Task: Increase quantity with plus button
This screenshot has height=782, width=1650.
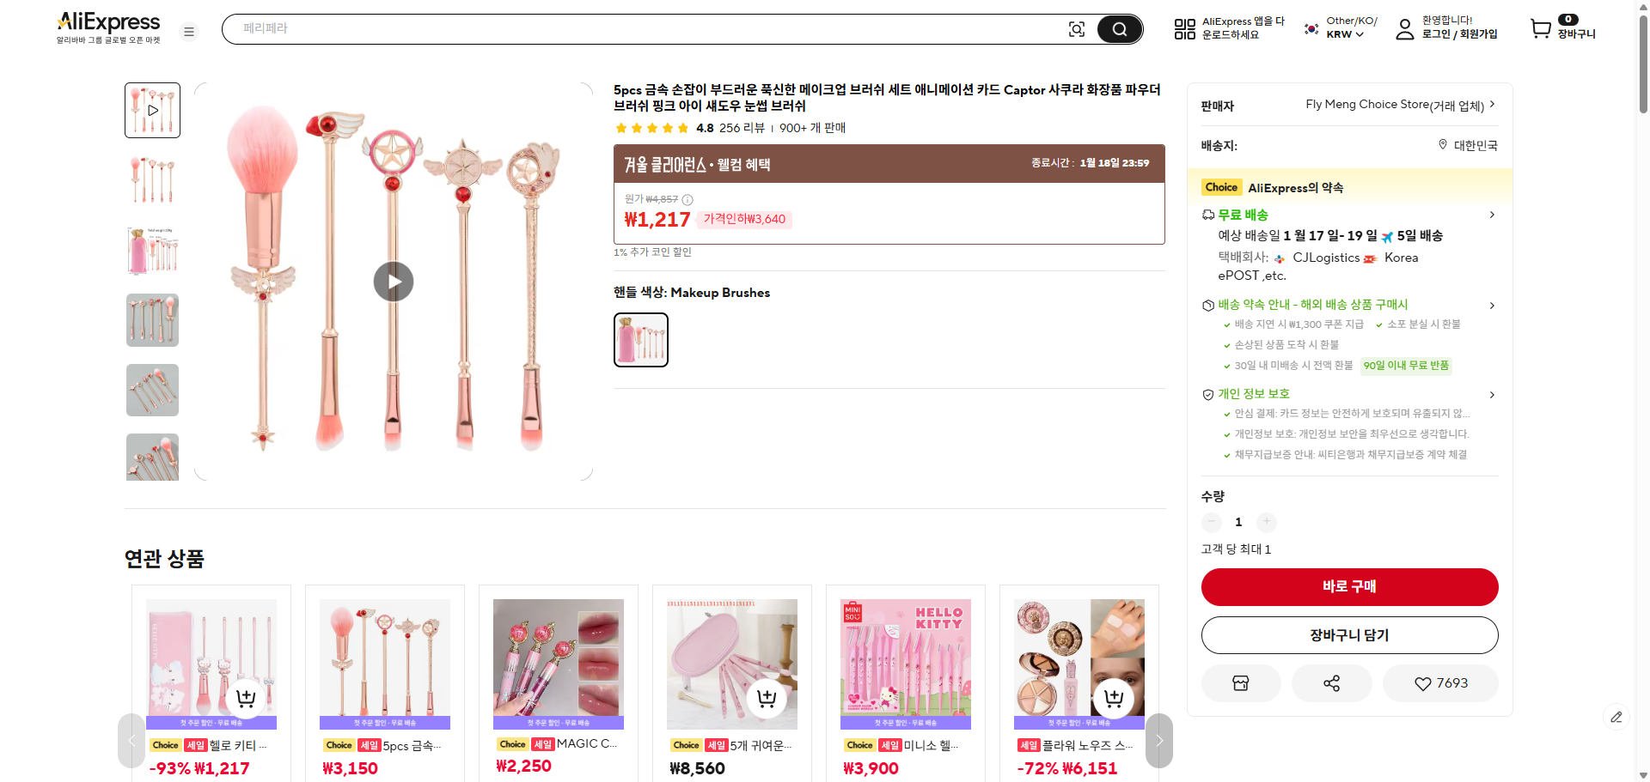Action: tap(1266, 522)
